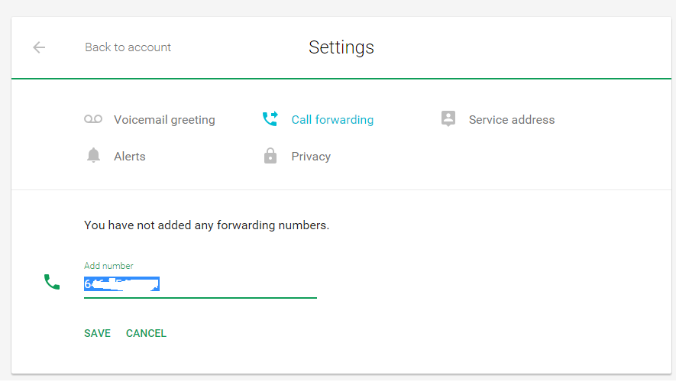
Task: Open the Back to account link
Action: tap(128, 47)
